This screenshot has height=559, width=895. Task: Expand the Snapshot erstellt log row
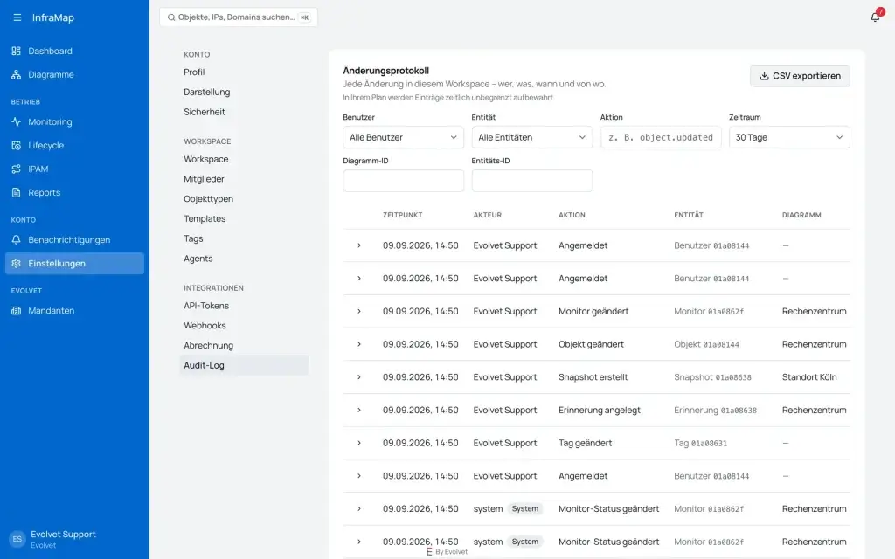pyautogui.click(x=359, y=377)
